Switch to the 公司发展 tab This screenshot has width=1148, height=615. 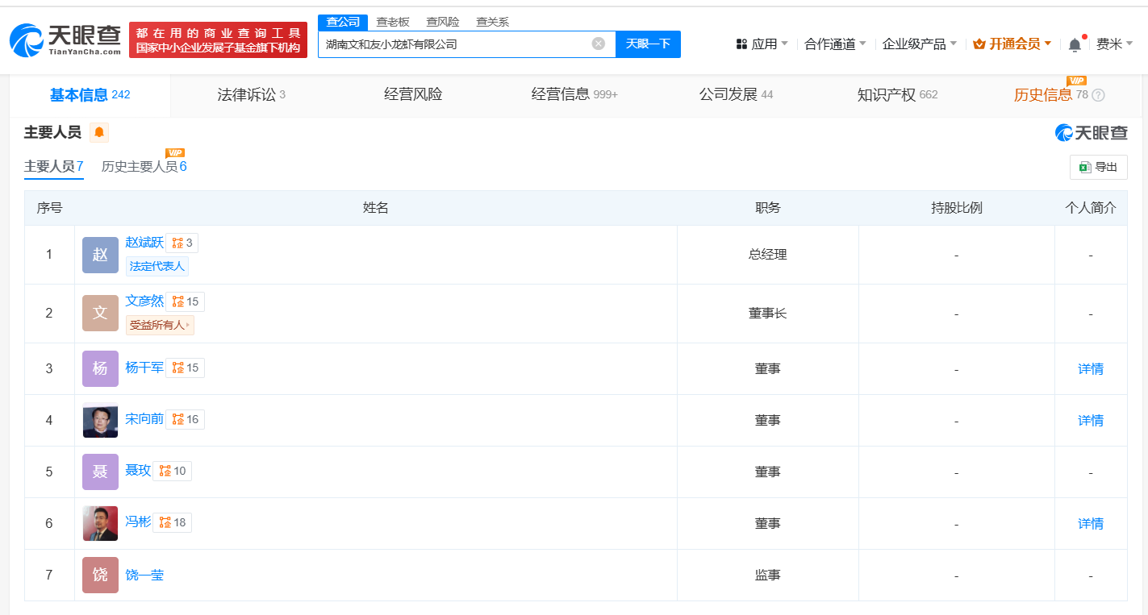click(x=736, y=95)
